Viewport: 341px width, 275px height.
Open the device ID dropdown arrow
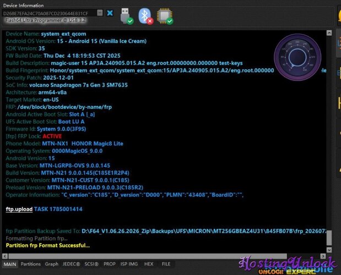click(x=100, y=13)
